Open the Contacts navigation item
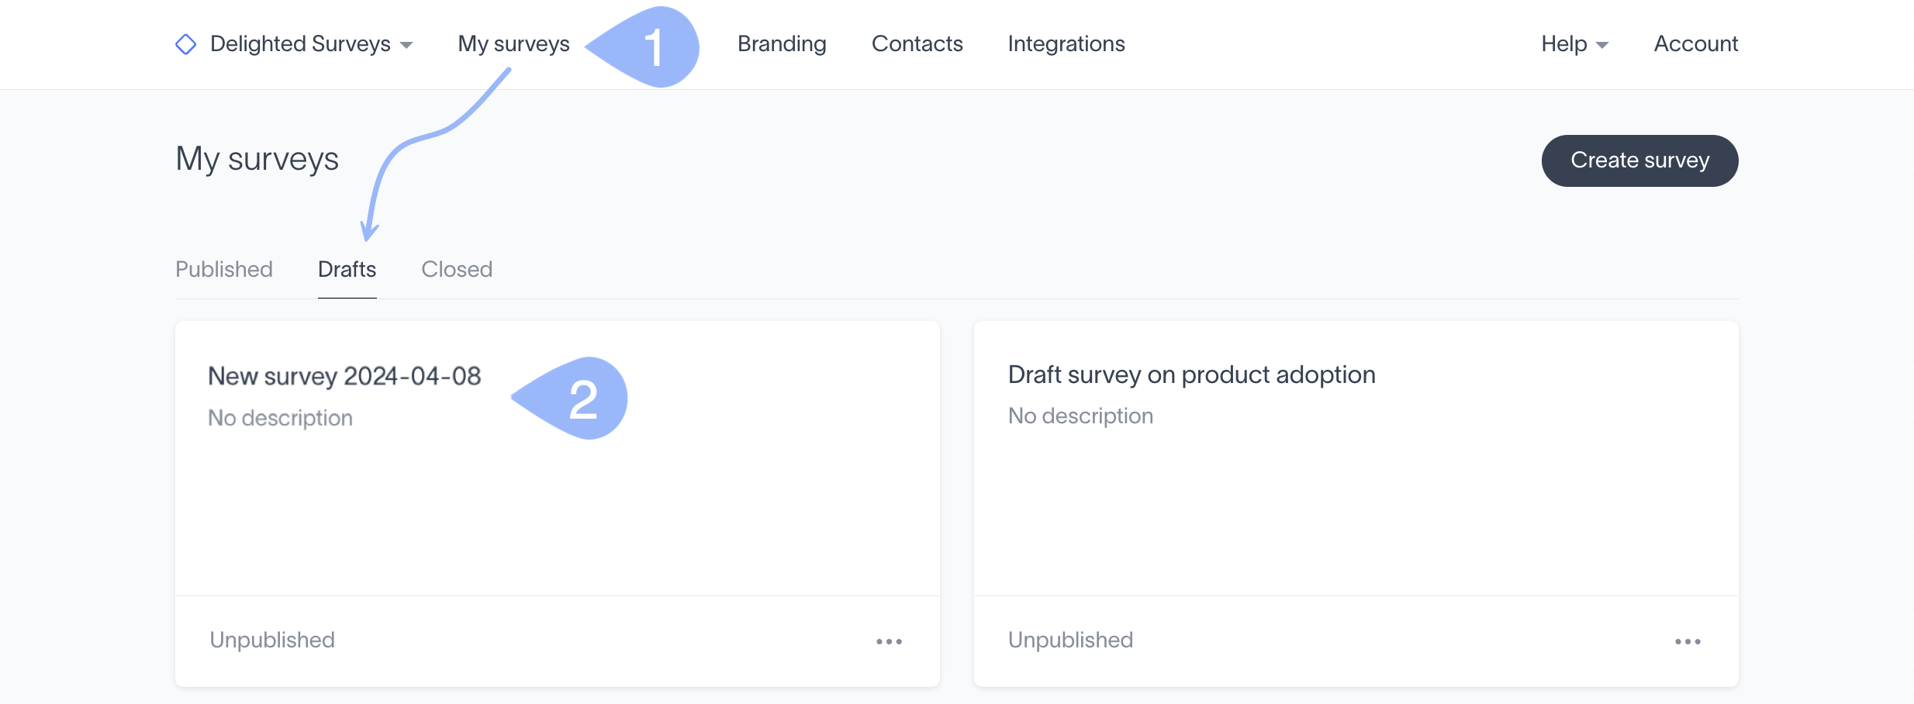Screen dimensions: 1914x704 pos(917,44)
